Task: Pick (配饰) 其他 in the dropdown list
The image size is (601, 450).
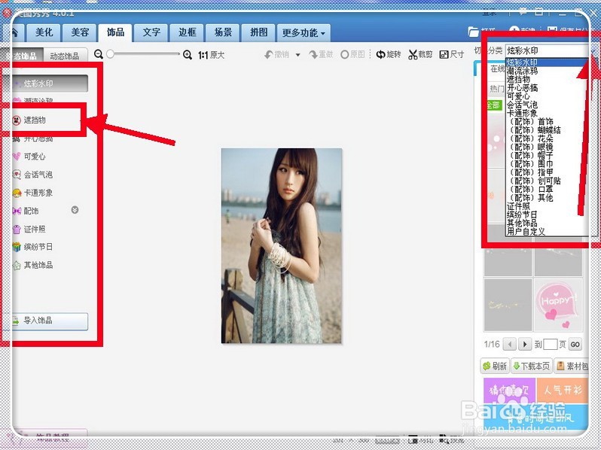Action: (530, 198)
